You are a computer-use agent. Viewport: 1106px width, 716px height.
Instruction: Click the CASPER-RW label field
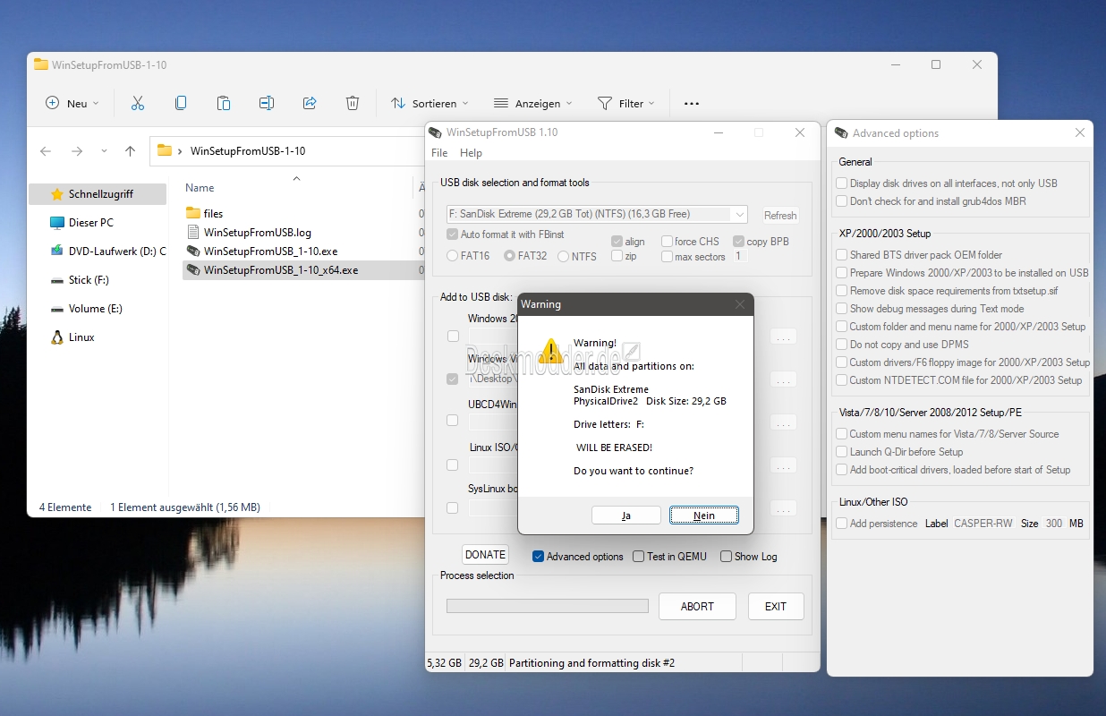click(x=983, y=524)
